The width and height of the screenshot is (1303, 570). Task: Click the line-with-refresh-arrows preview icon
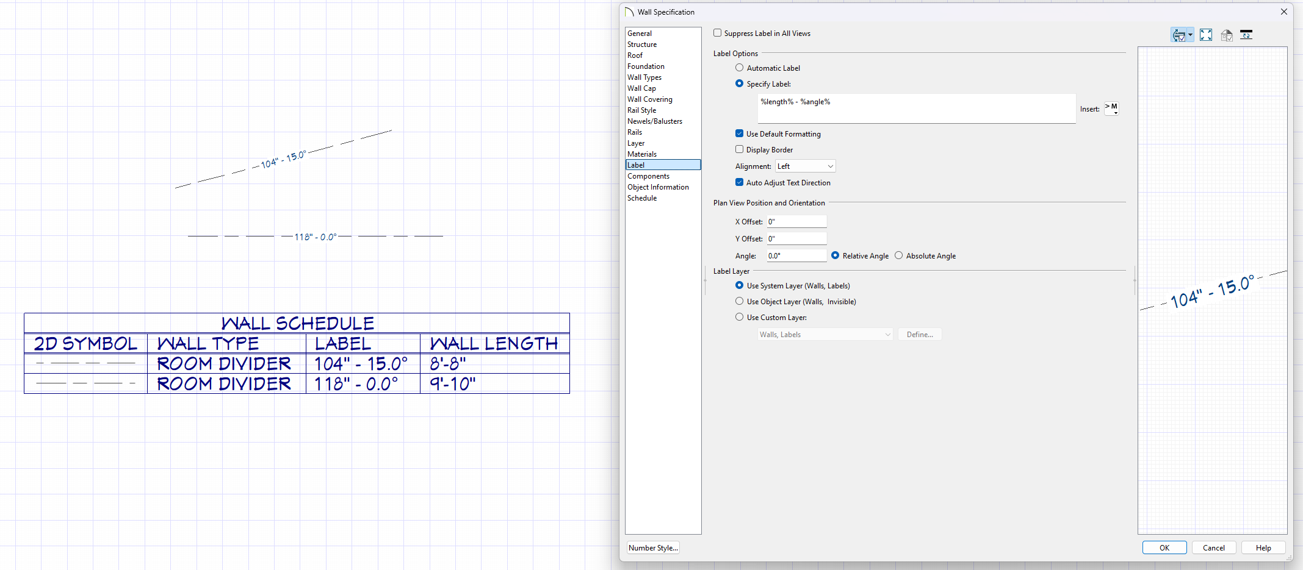1246,35
